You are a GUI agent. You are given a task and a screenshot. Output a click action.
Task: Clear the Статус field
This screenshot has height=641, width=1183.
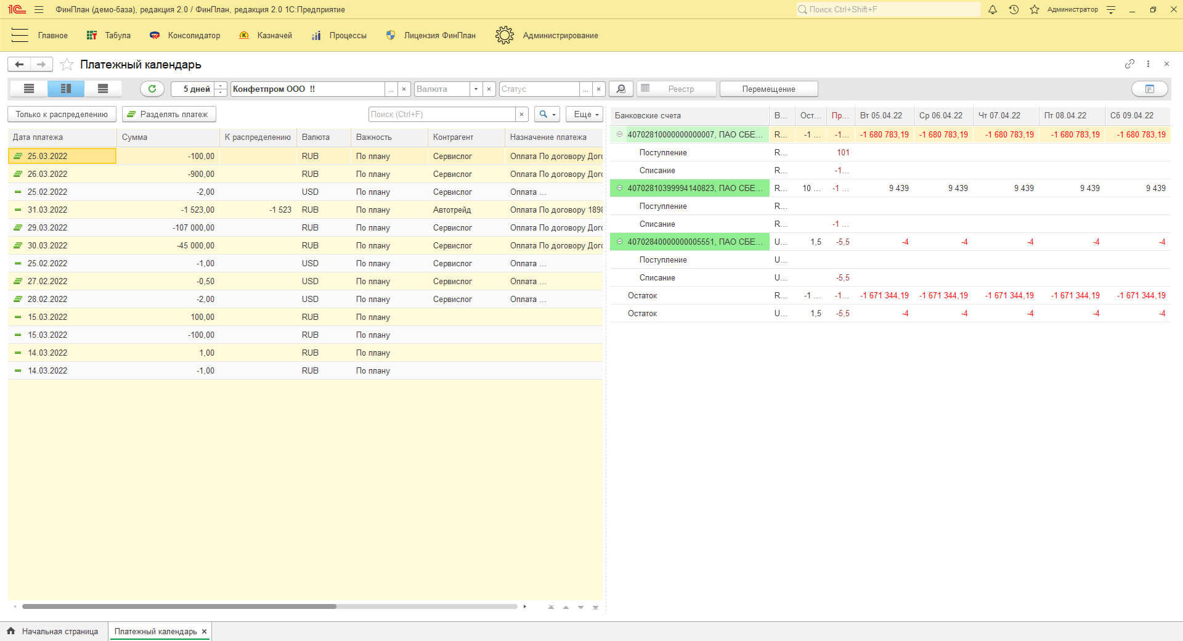click(x=599, y=89)
